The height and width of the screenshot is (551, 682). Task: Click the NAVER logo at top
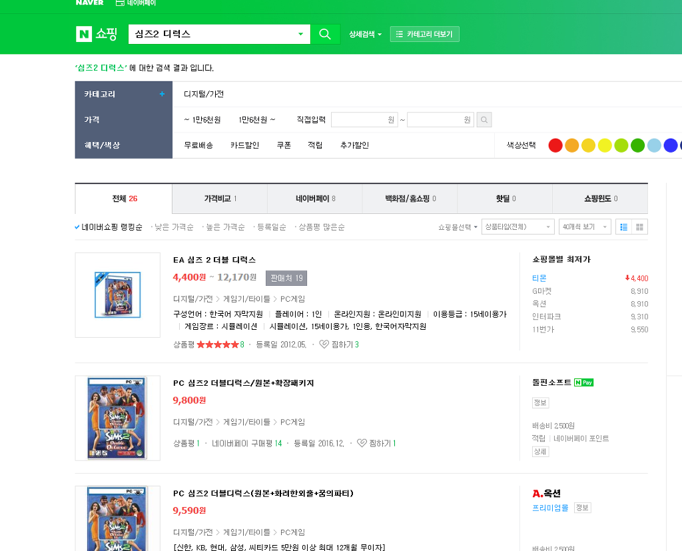(90, 3)
